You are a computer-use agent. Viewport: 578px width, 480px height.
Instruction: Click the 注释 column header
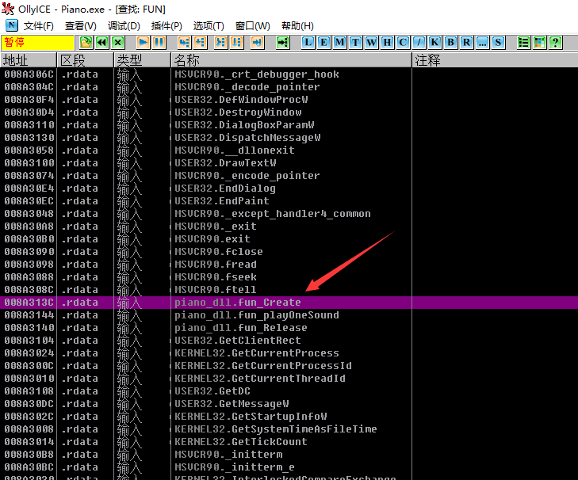495,60
